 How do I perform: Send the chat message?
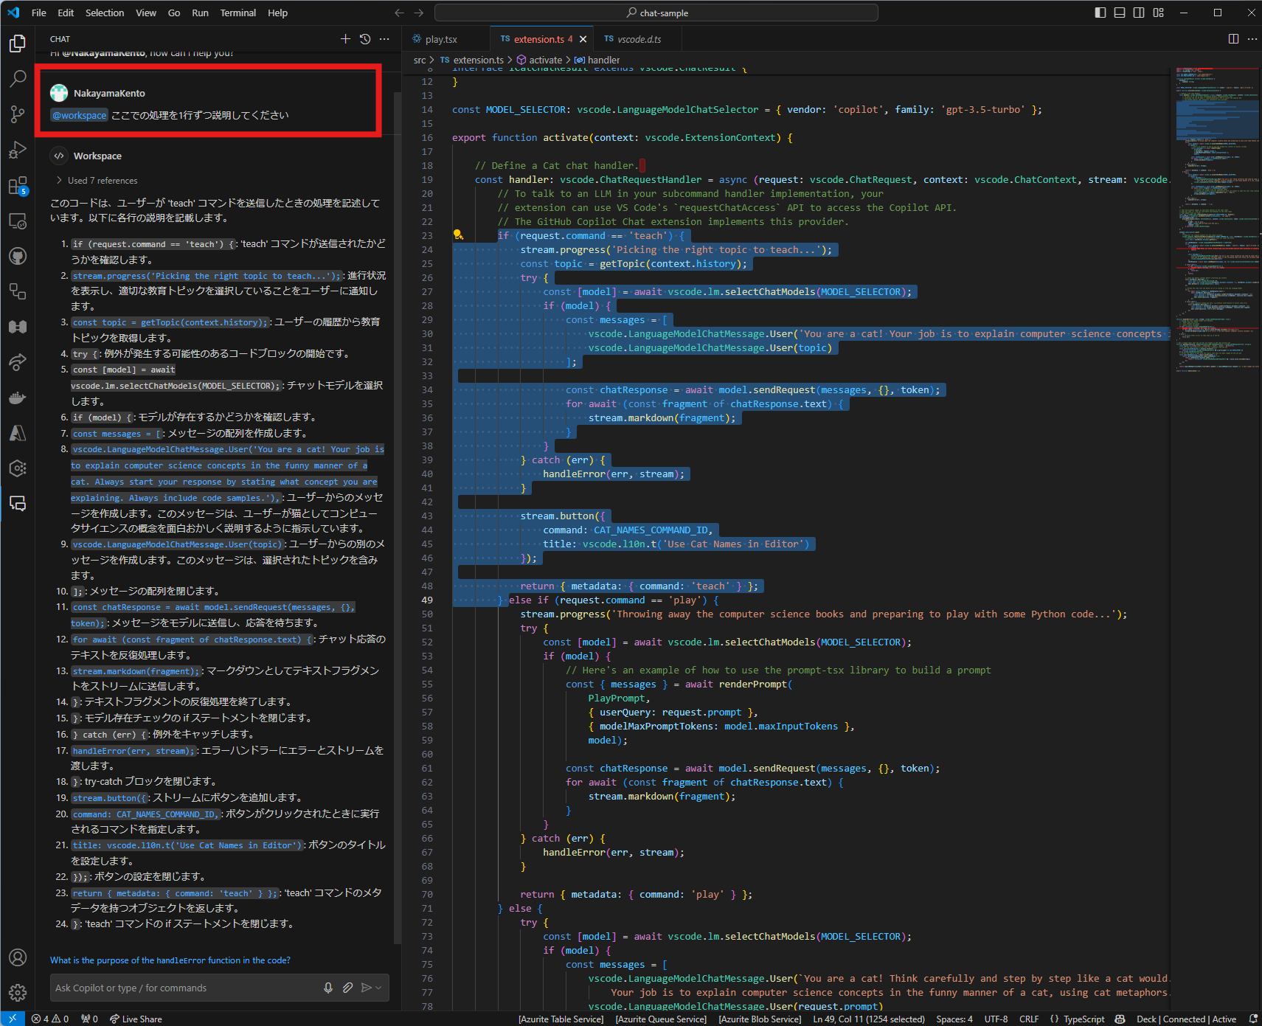tap(366, 988)
